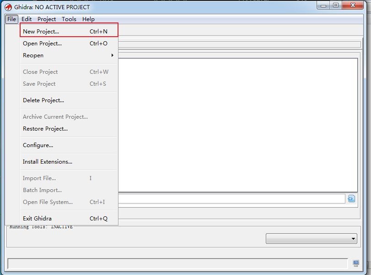The width and height of the screenshot is (371, 275).
Task: Minimize the Ghidra window
Action: click(x=323, y=5)
